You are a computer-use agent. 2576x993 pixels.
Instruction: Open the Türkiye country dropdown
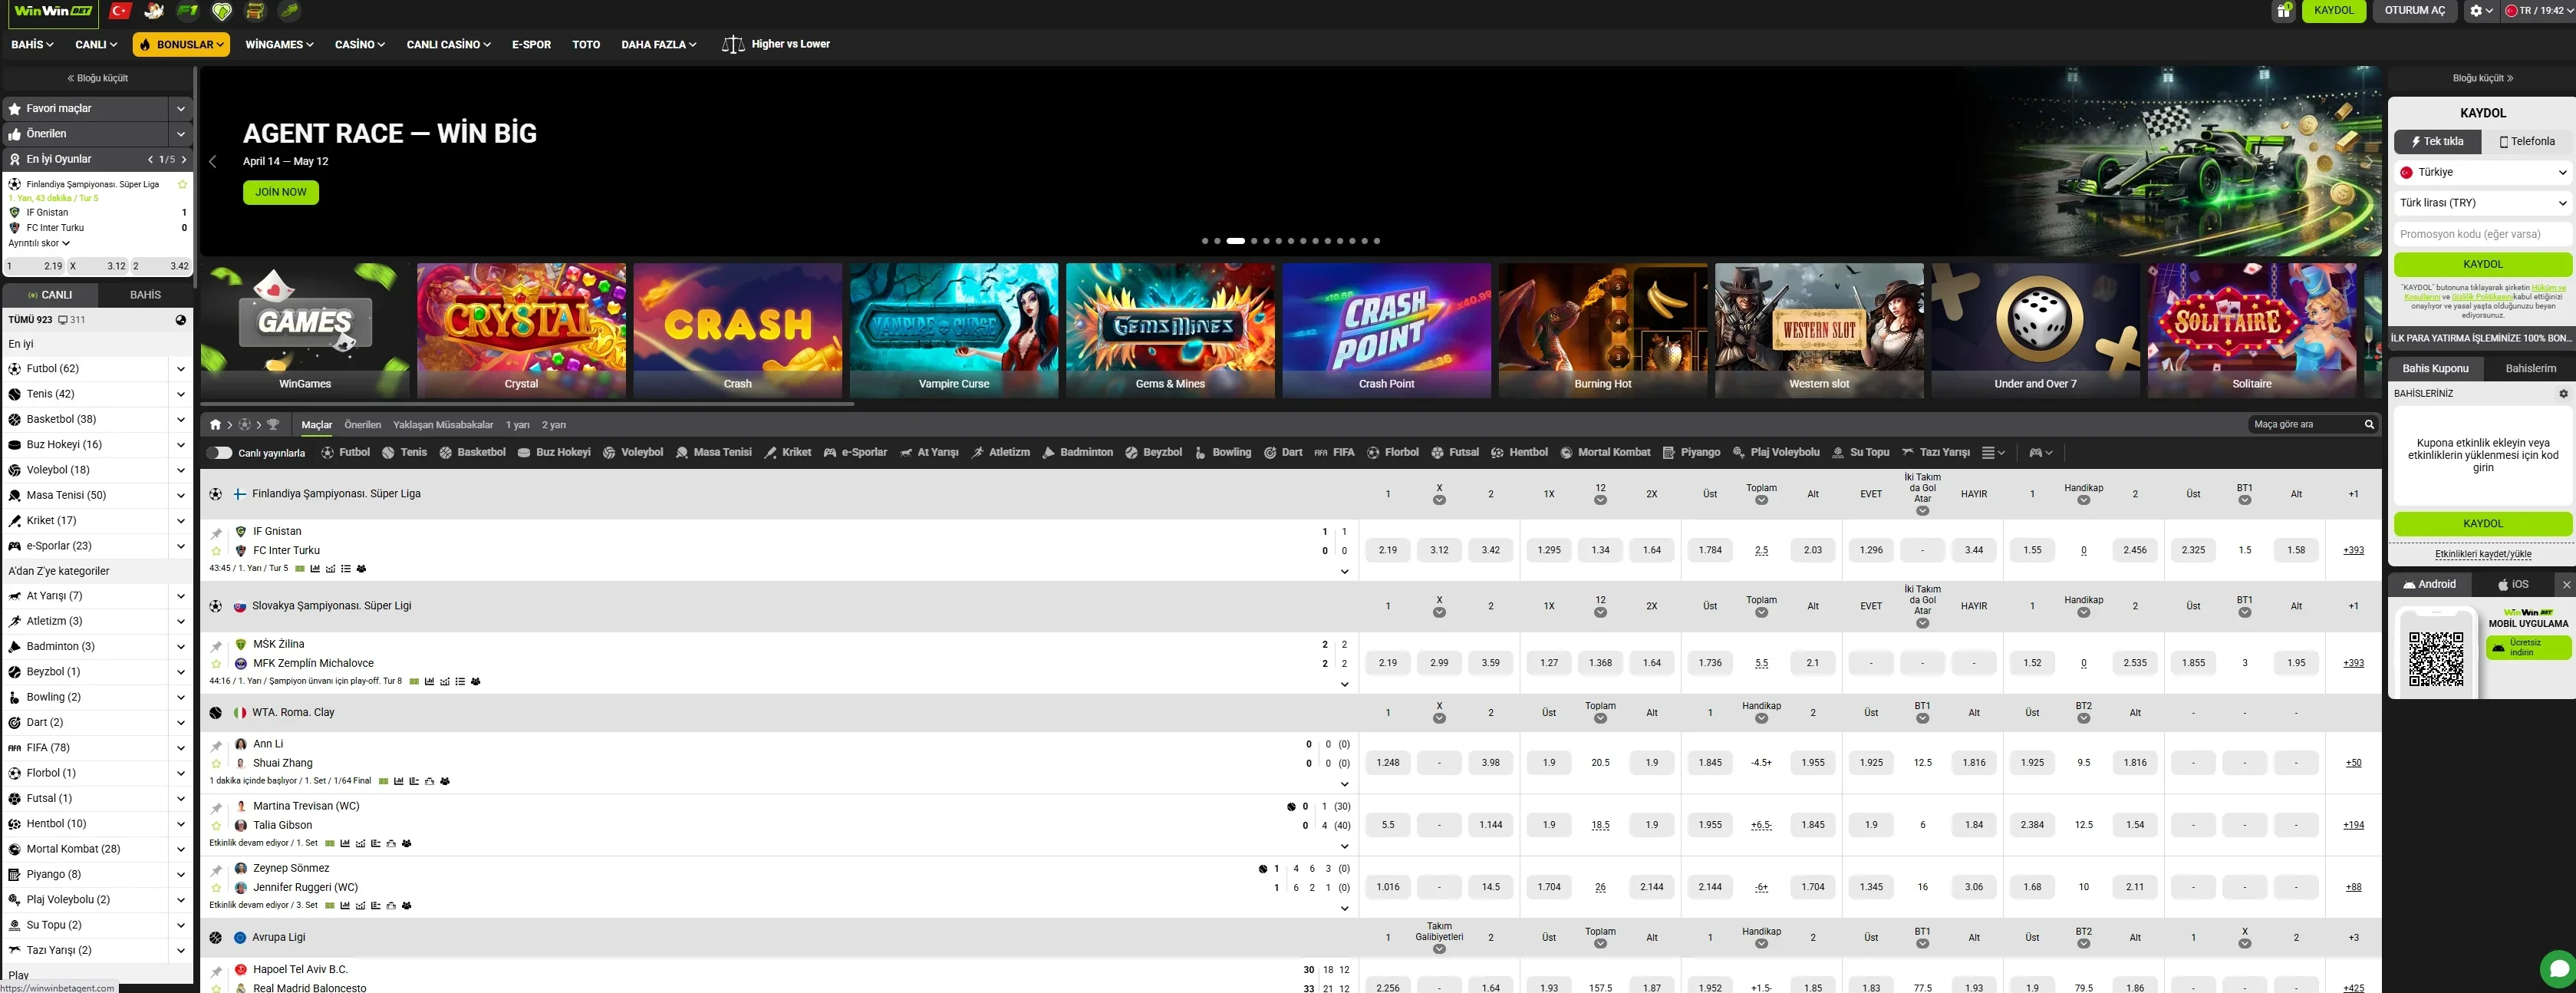[2483, 172]
